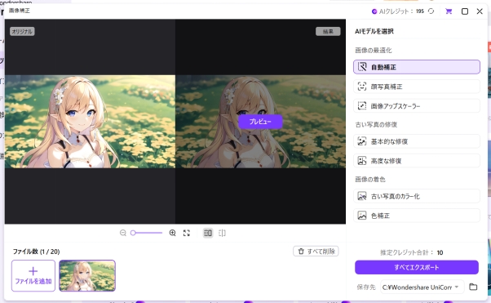This screenshot has width=491, height=303.
Task: Click the オリジナル label on the preview
Action: tap(22, 31)
